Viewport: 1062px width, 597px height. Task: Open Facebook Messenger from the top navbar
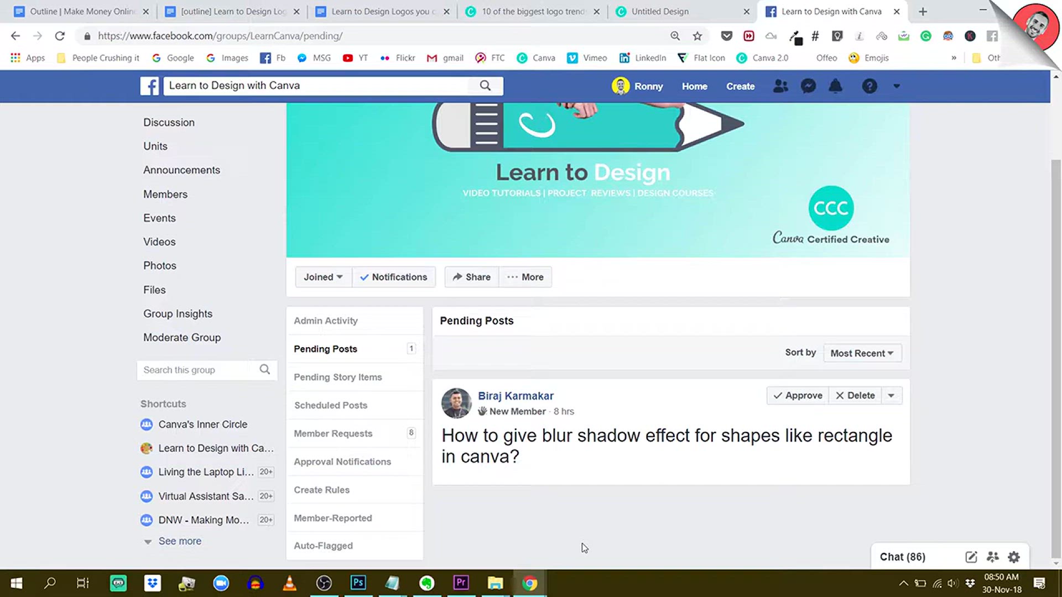(x=808, y=86)
